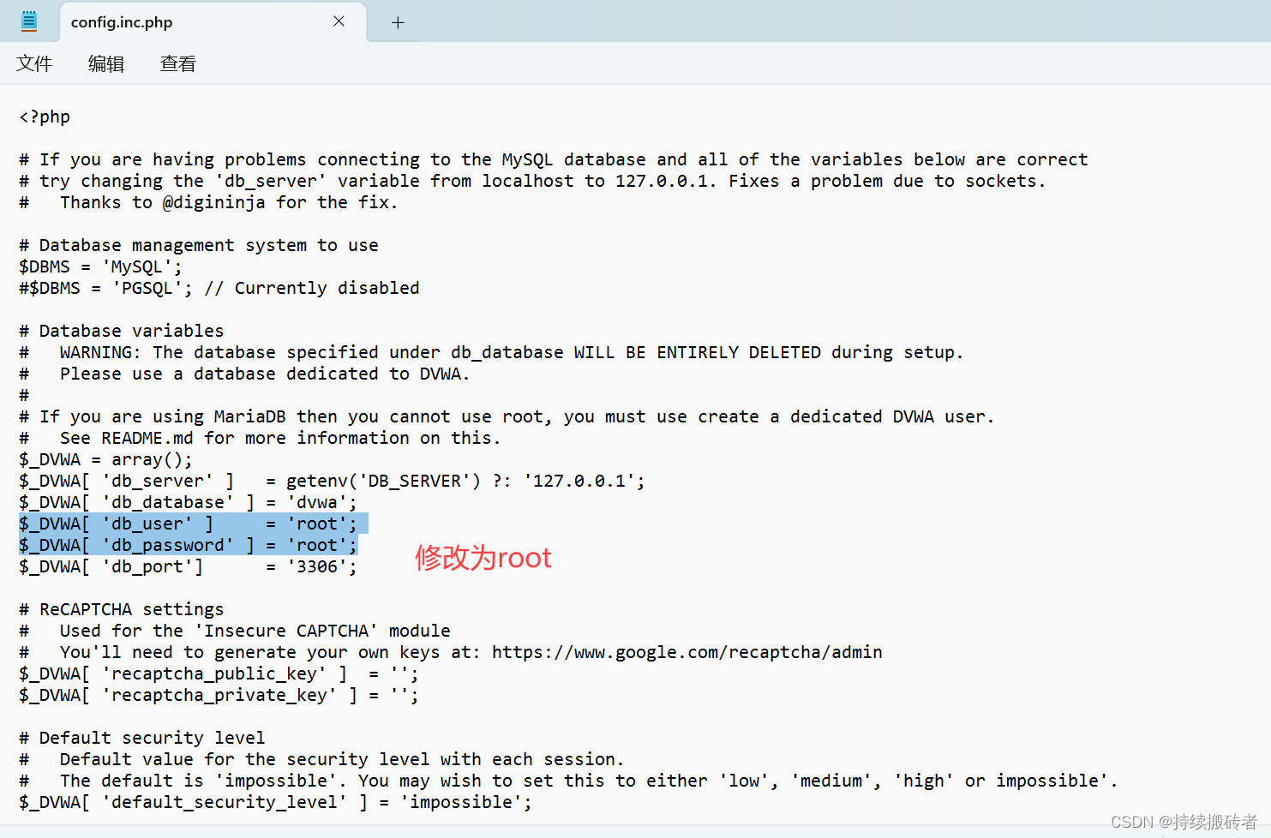This screenshot has width=1271, height=838.
Task: Click the line "$DBMS = 'MySQL';"
Action: click(100, 266)
